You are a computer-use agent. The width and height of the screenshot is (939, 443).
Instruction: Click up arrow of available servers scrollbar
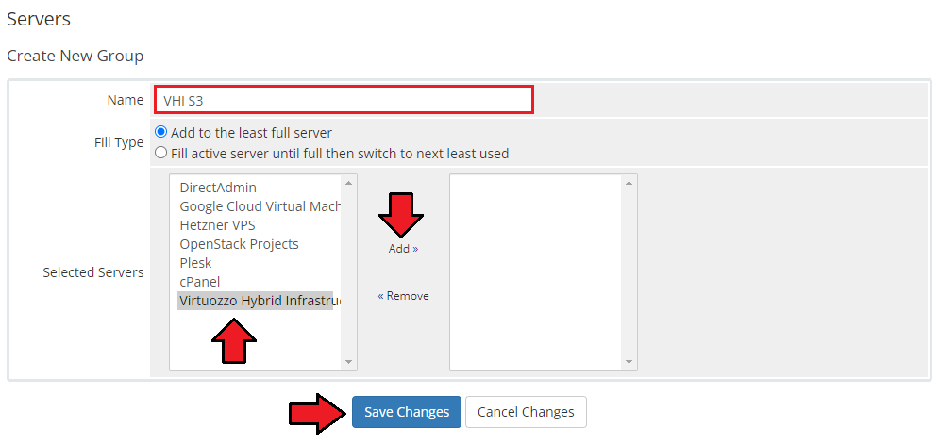point(348,183)
